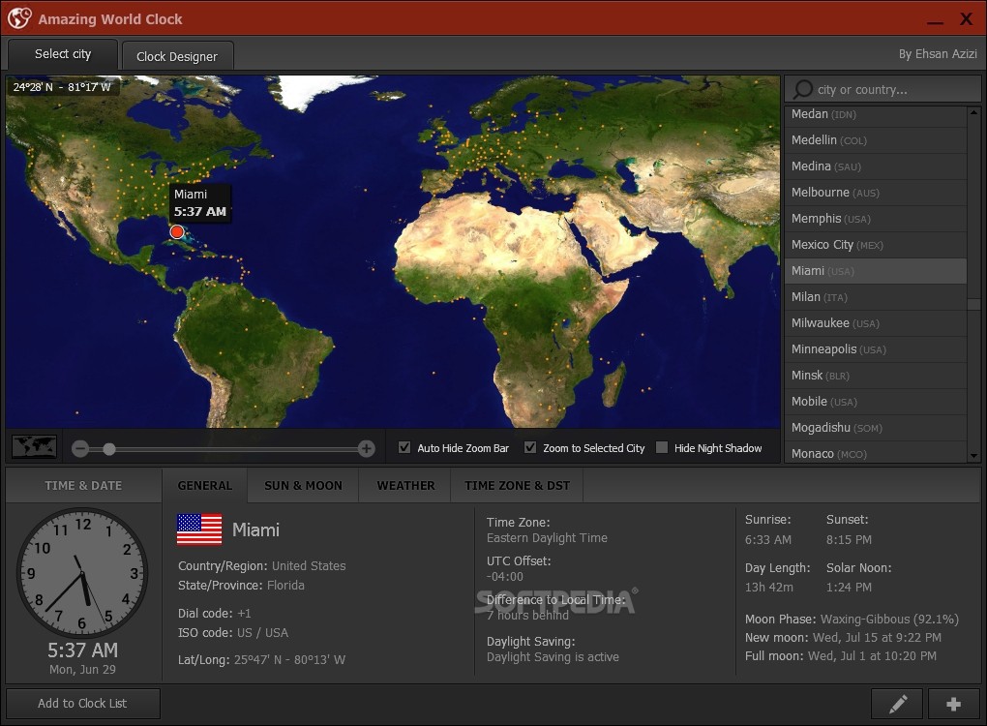Image resolution: width=987 pixels, height=726 pixels.
Task: Open the WEATHER tab
Action: click(405, 486)
